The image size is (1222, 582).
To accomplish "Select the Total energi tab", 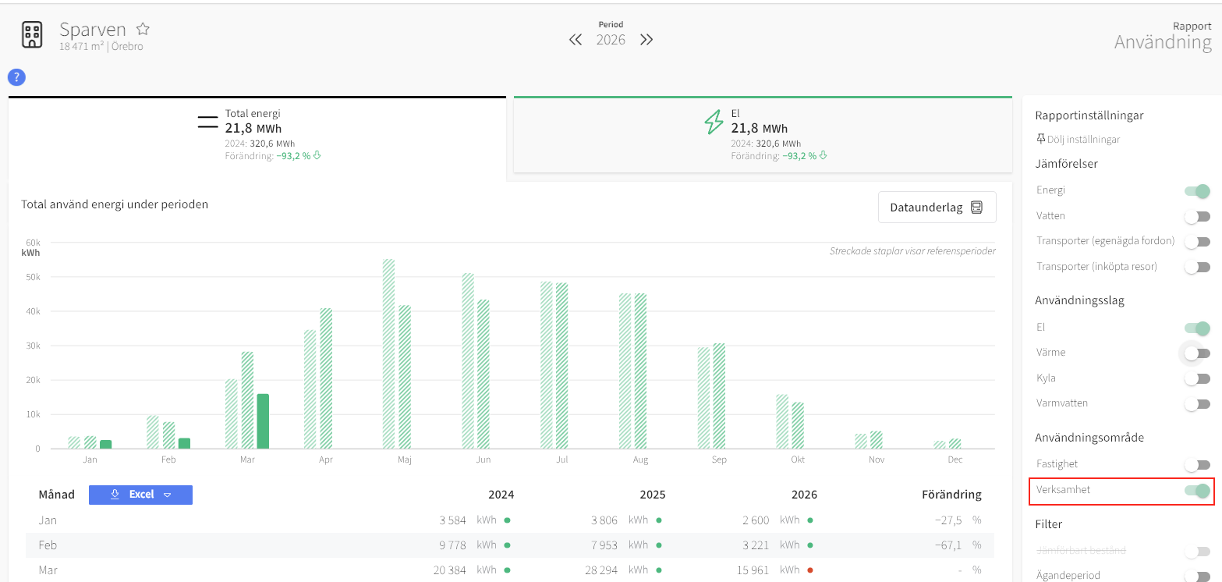I will coord(257,134).
